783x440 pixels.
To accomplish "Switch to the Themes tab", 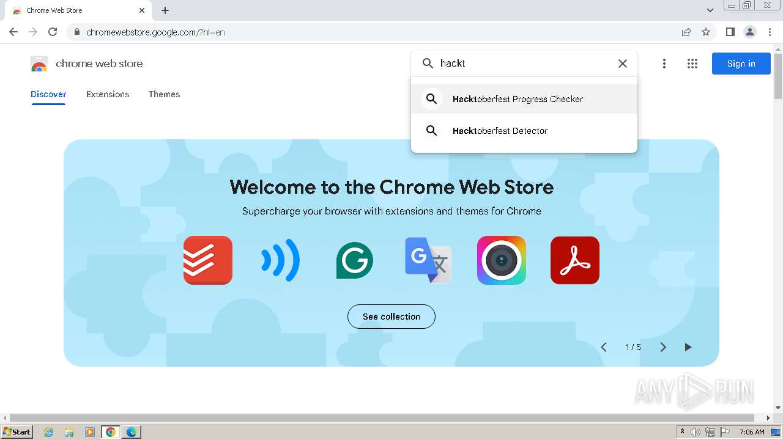I will [x=164, y=94].
